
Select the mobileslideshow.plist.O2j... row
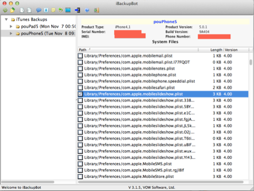[163, 132]
